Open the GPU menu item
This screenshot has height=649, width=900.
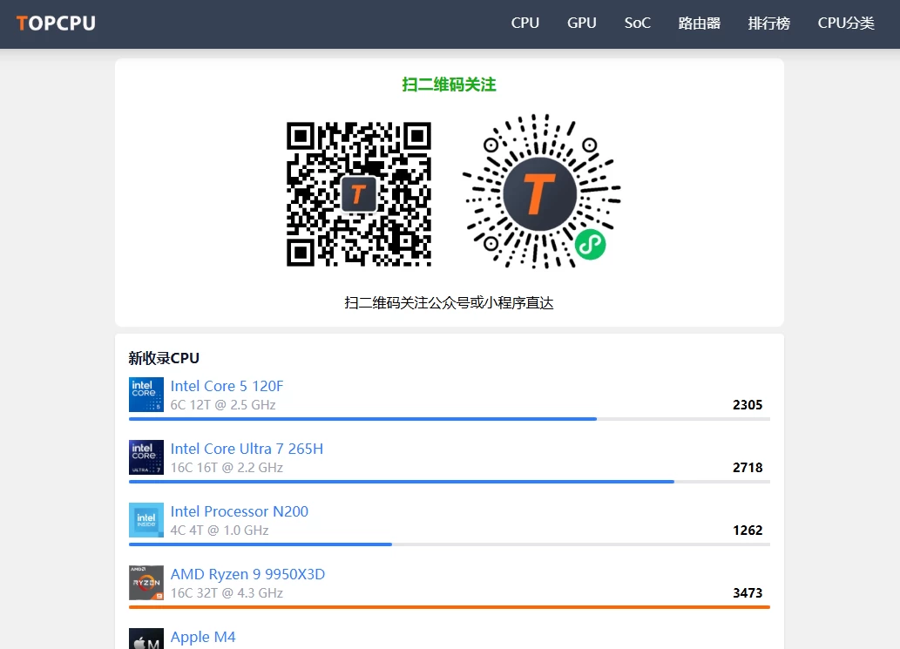582,24
